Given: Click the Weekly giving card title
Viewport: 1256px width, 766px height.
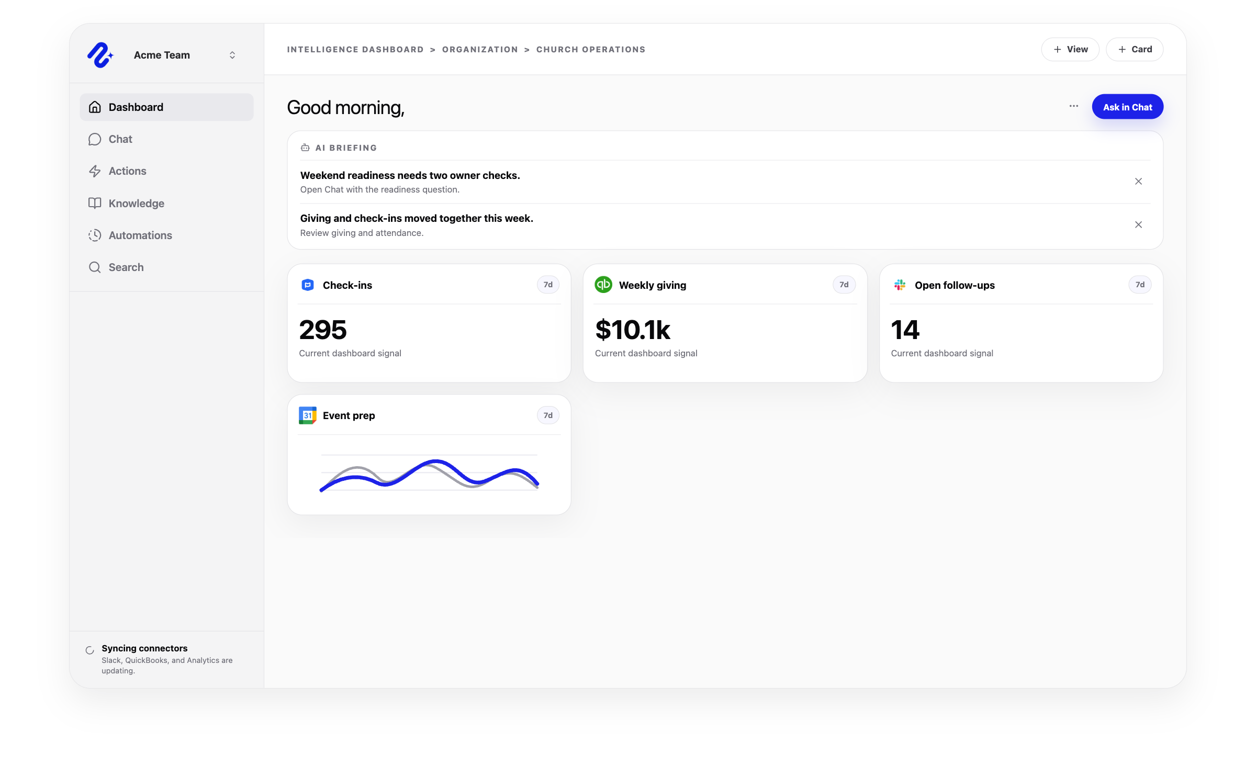Looking at the screenshot, I should coord(653,285).
